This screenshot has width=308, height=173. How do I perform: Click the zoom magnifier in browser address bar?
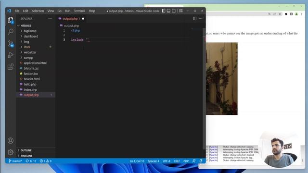coord(269,14)
